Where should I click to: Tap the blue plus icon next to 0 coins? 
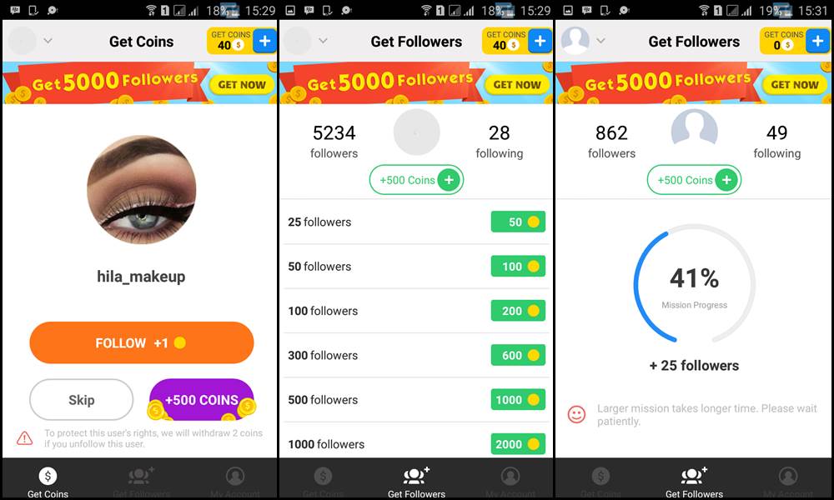(817, 41)
